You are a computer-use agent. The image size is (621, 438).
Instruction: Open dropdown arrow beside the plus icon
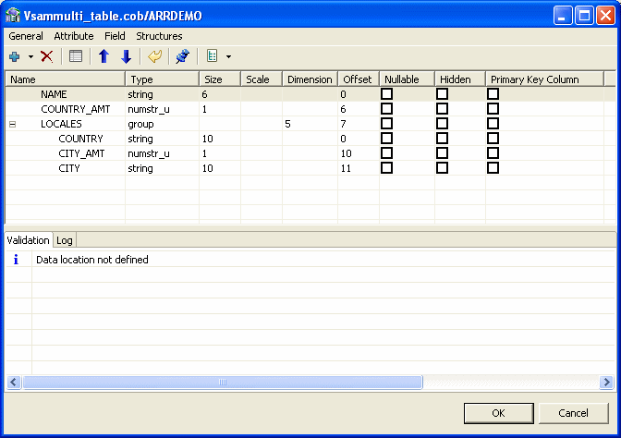tap(30, 57)
